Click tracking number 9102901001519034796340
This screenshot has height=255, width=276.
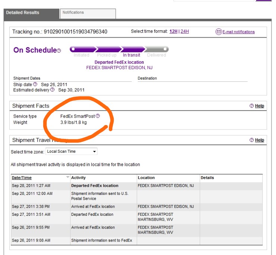coord(75,32)
